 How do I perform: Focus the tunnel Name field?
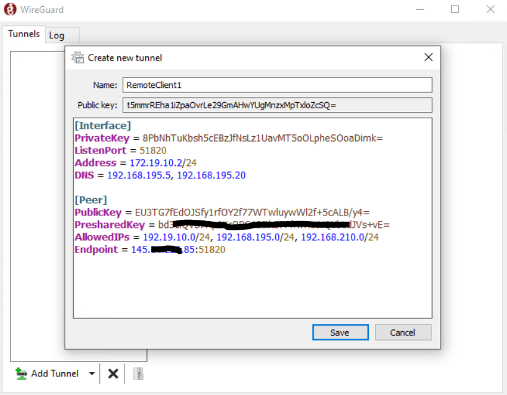(x=277, y=85)
